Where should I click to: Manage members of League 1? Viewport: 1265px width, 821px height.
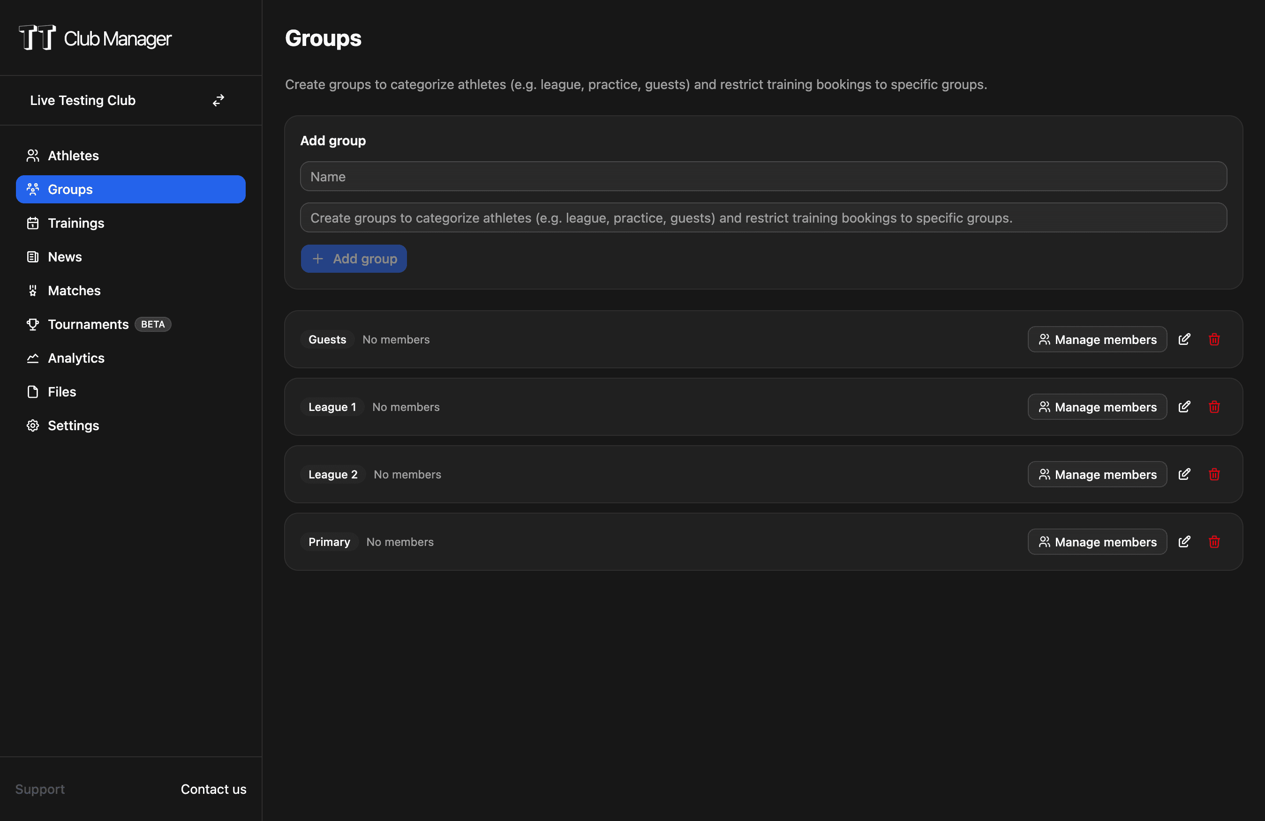[1097, 407]
